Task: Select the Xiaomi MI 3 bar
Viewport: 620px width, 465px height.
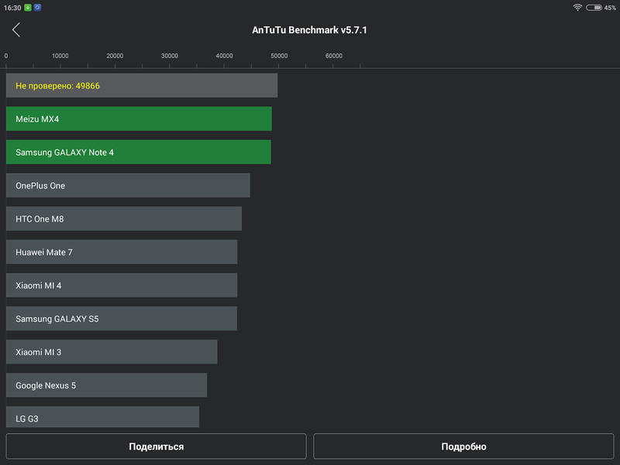Action: click(112, 352)
